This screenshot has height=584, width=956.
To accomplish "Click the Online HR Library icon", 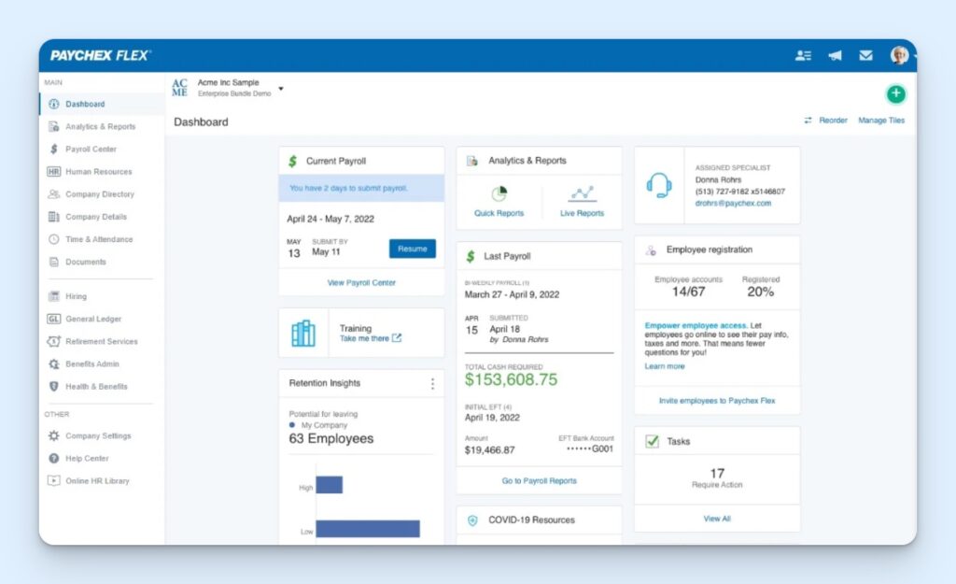I will [53, 481].
